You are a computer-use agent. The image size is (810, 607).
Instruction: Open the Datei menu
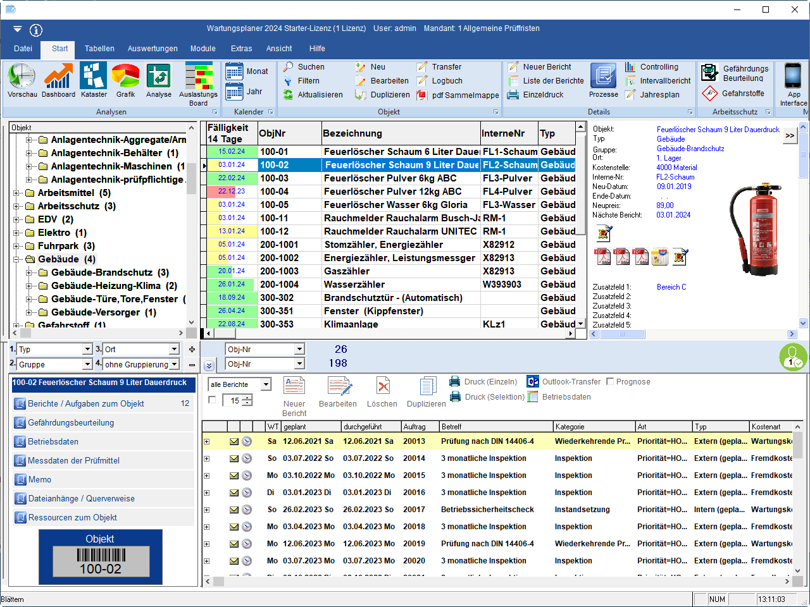point(23,49)
